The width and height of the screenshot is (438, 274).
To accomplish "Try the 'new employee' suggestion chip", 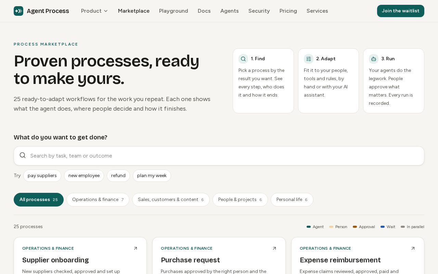I will [x=84, y=176].
